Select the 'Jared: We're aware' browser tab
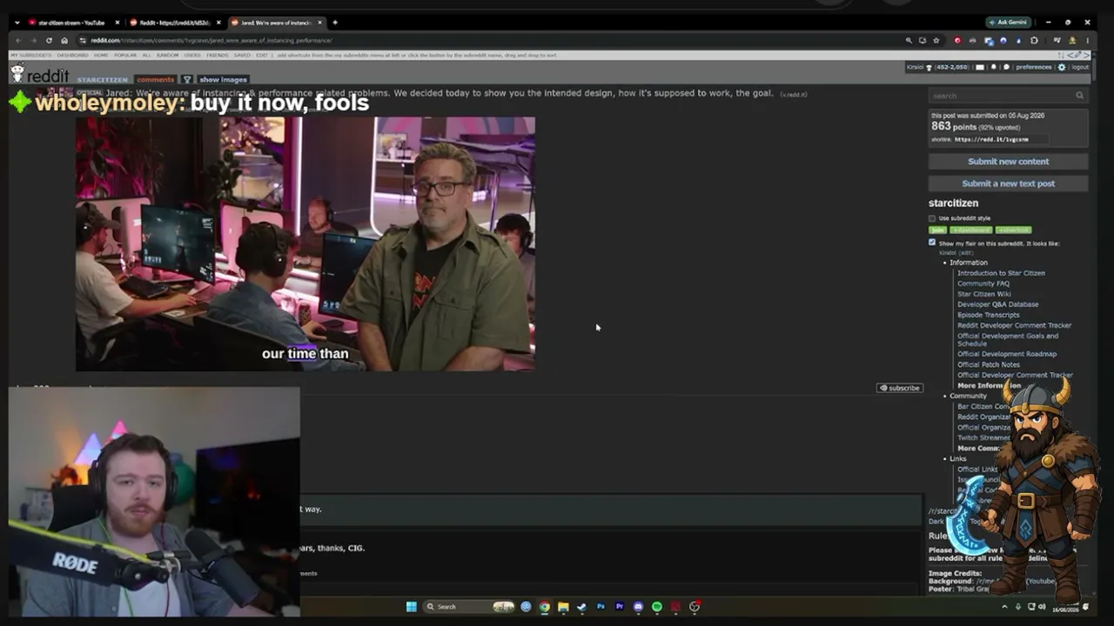 click(x=276, y=23)
